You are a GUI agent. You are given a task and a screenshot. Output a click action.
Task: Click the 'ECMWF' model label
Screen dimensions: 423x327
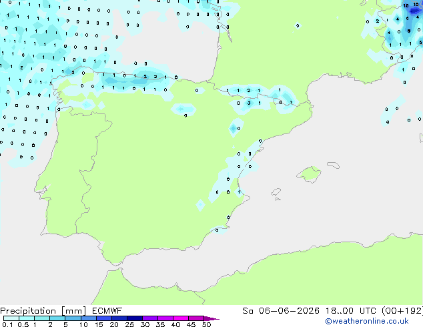pyautogui.click(x=107, y=311)
